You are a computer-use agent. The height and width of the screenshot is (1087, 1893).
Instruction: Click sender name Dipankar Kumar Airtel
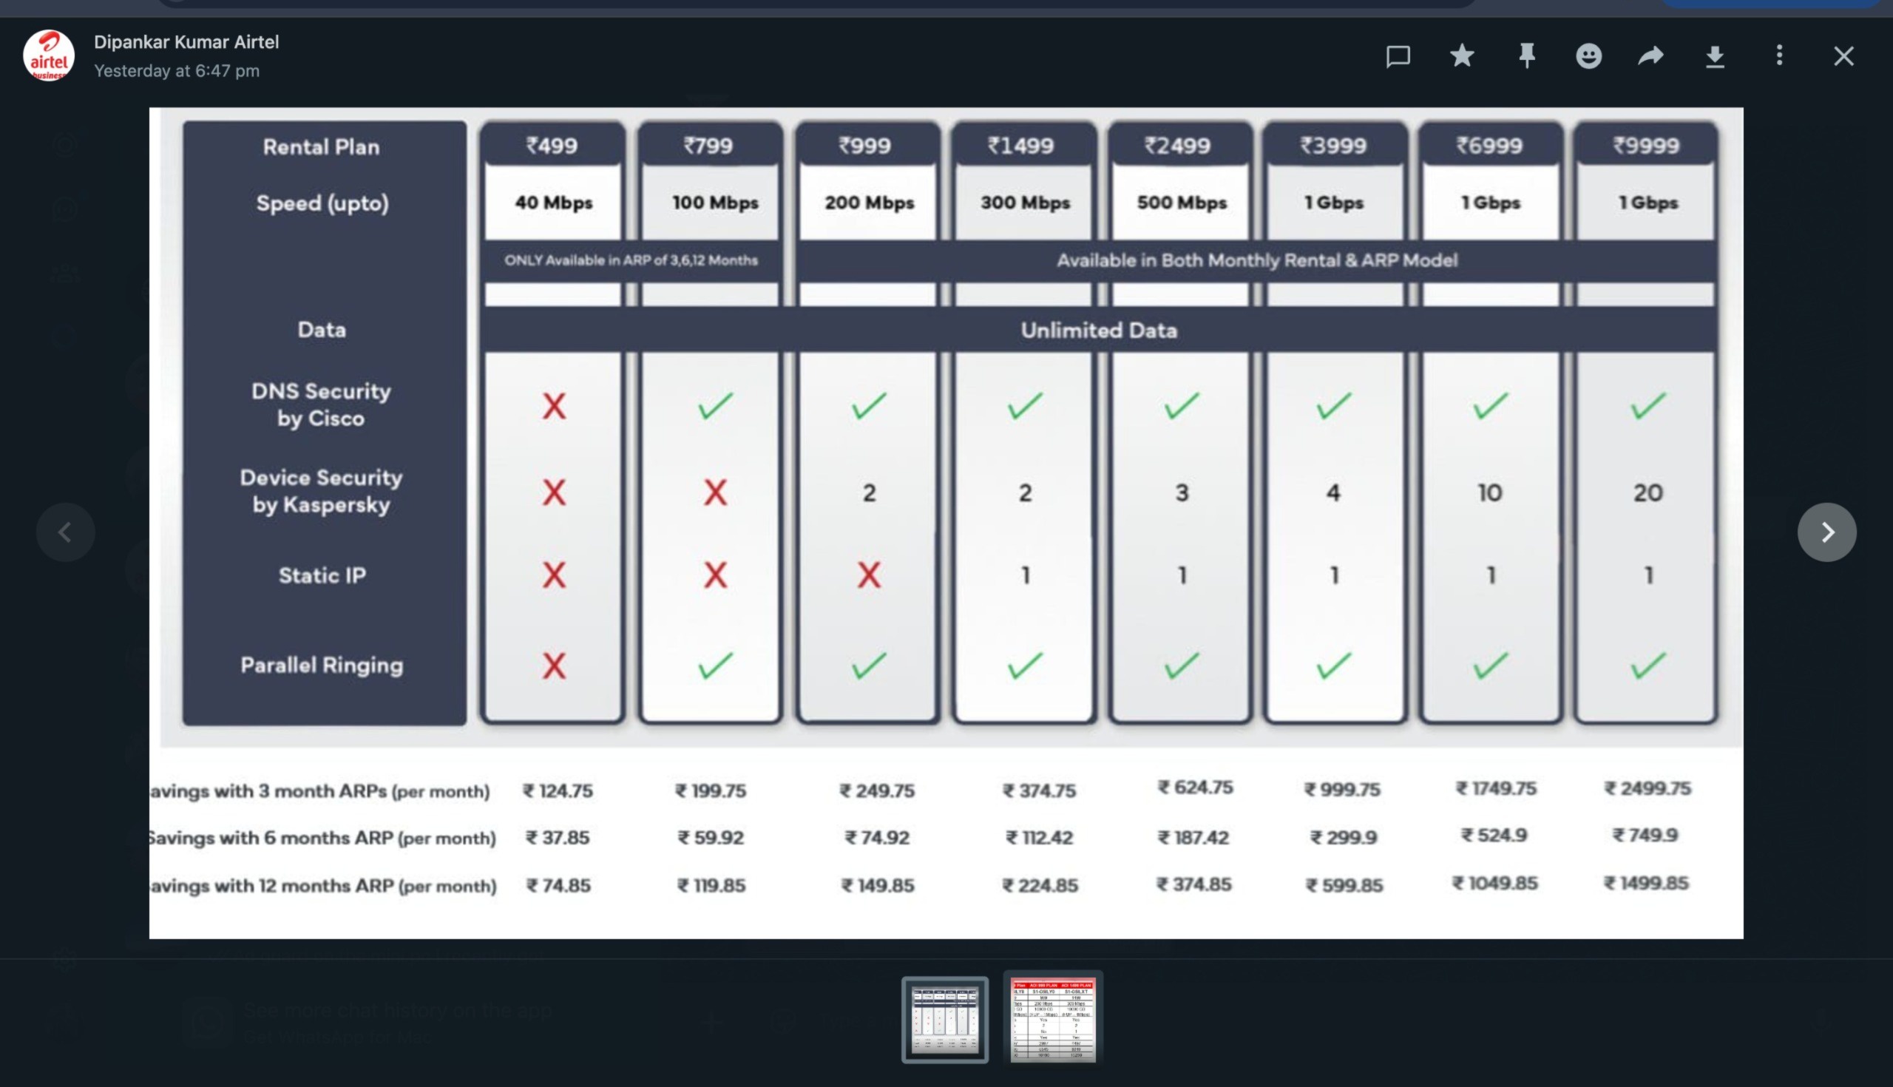tap(186, 42)
